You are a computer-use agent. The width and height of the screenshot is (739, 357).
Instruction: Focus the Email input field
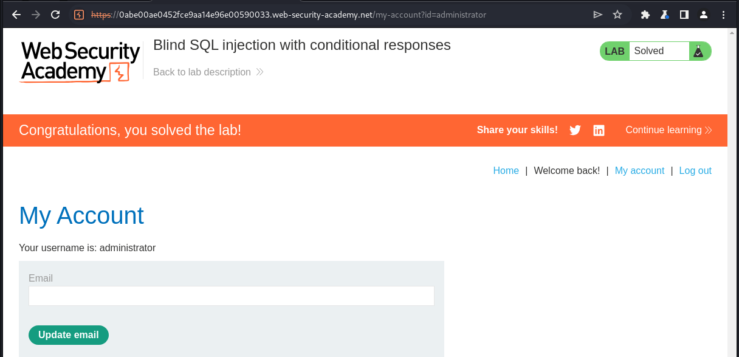click(231, 296)
